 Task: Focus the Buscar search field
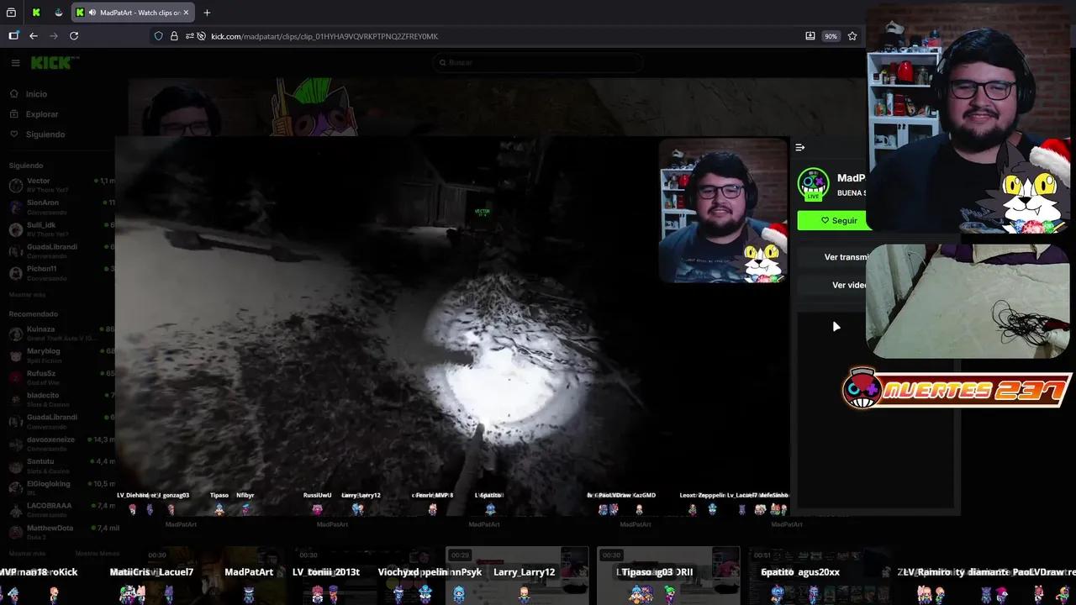click(538, 62)
